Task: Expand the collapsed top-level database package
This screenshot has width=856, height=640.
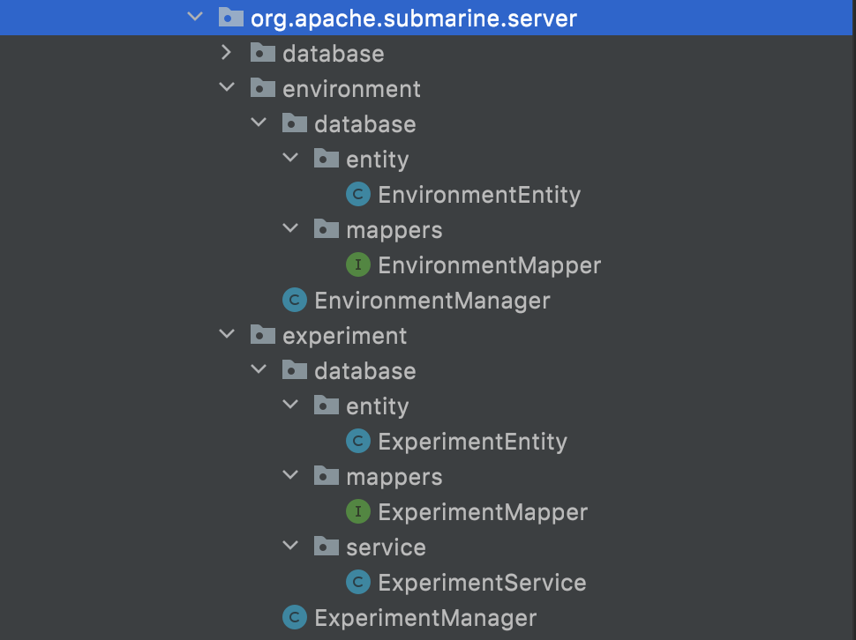Action: [x=227, y=52]
